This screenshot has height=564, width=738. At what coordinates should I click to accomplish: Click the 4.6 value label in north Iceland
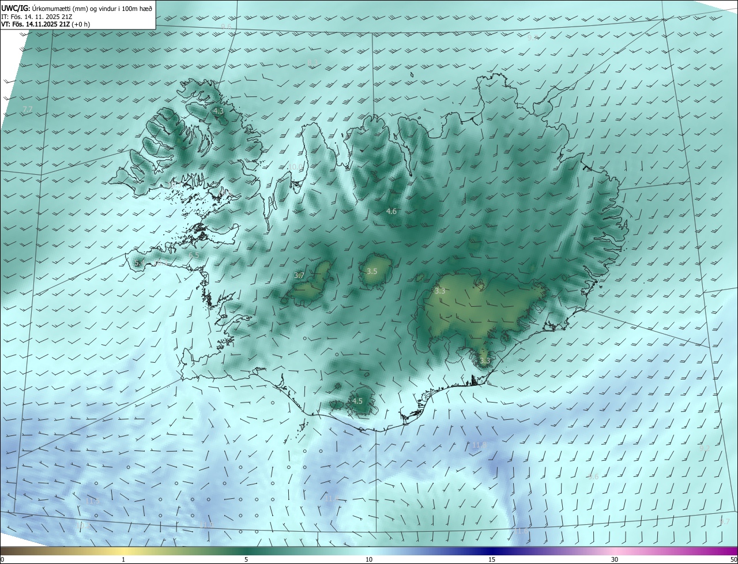coord(391,212)
